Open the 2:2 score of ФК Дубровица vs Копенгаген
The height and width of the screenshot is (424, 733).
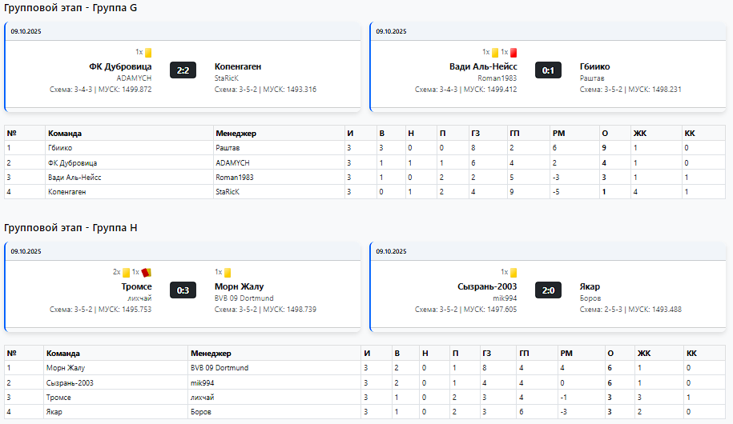183,70
